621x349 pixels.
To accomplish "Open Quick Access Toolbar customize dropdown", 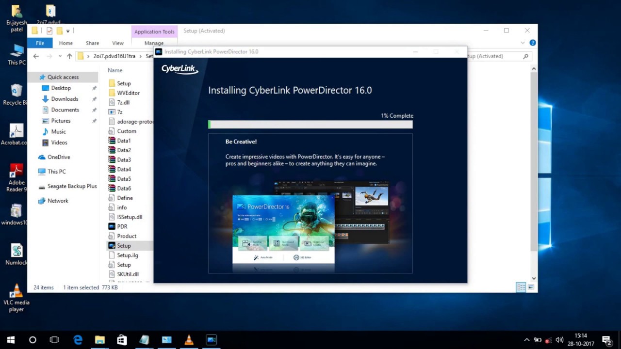I will 68,31.
